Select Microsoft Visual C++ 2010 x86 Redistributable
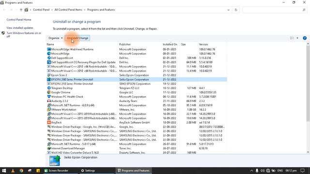The height and width of the screenshot is (174, 310). tap(137, 67)
